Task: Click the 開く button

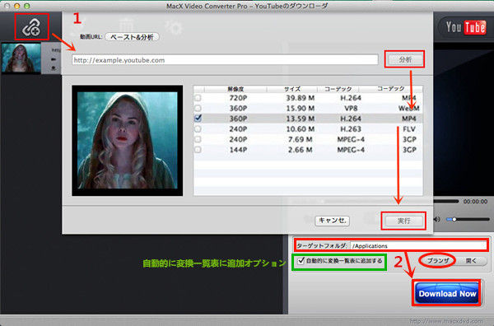Action: [x=471, y=260]
